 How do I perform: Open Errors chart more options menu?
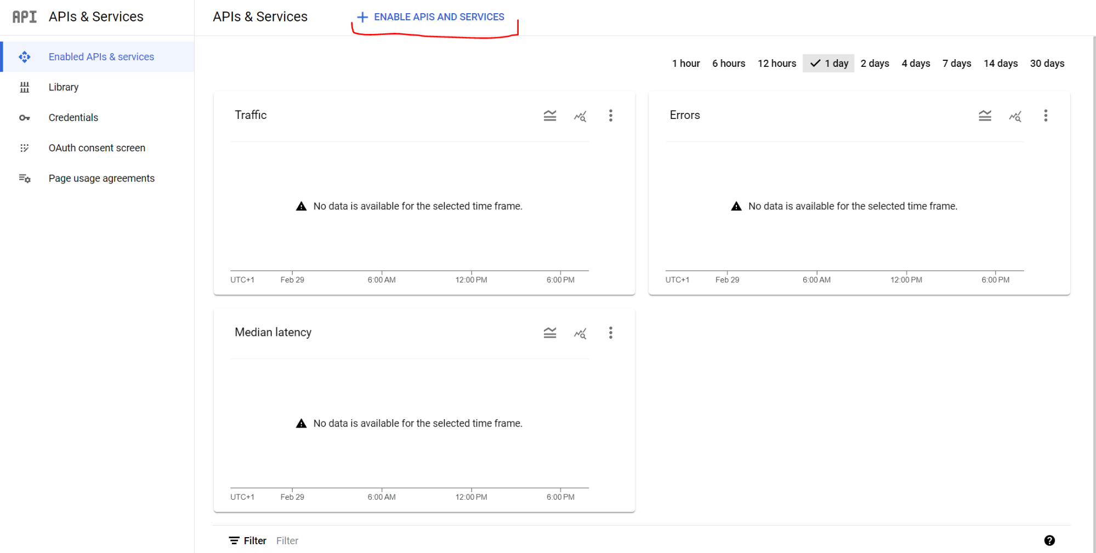pos(1045,116)
